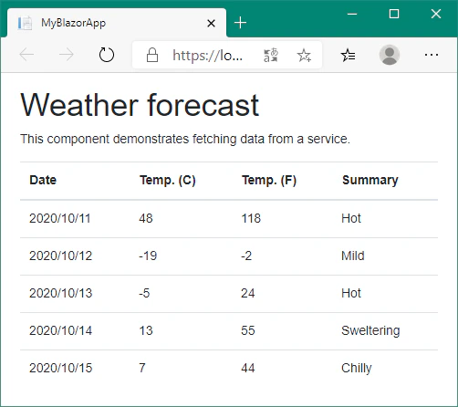Click Hot summary for 2020/10/13

click(351, 293)
